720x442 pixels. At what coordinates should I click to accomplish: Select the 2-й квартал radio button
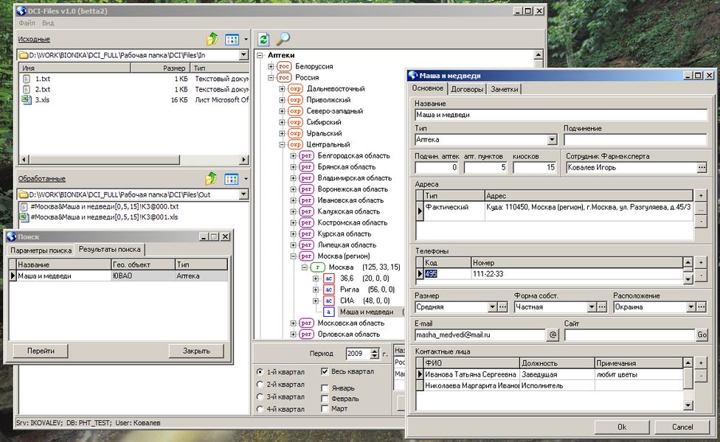(260, 385)
